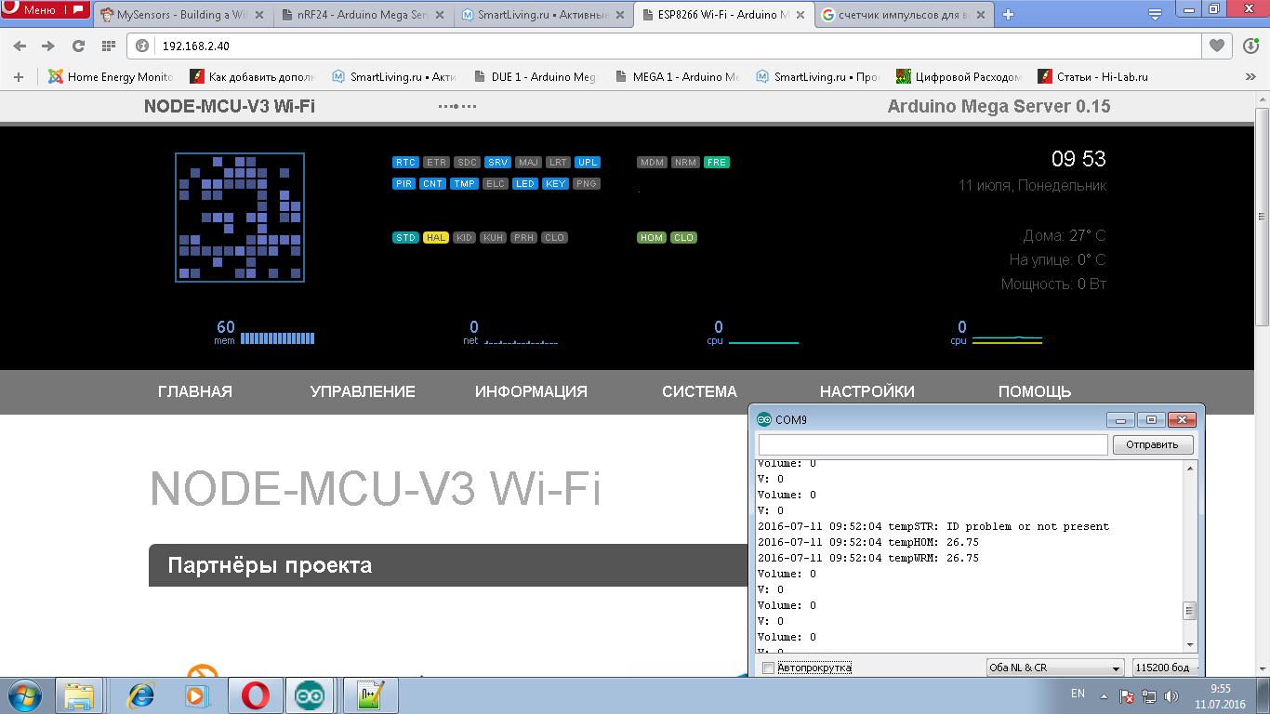Select the KID mode badge
The width and height of the screenshot is (1270, 714).
click(465, 237)
